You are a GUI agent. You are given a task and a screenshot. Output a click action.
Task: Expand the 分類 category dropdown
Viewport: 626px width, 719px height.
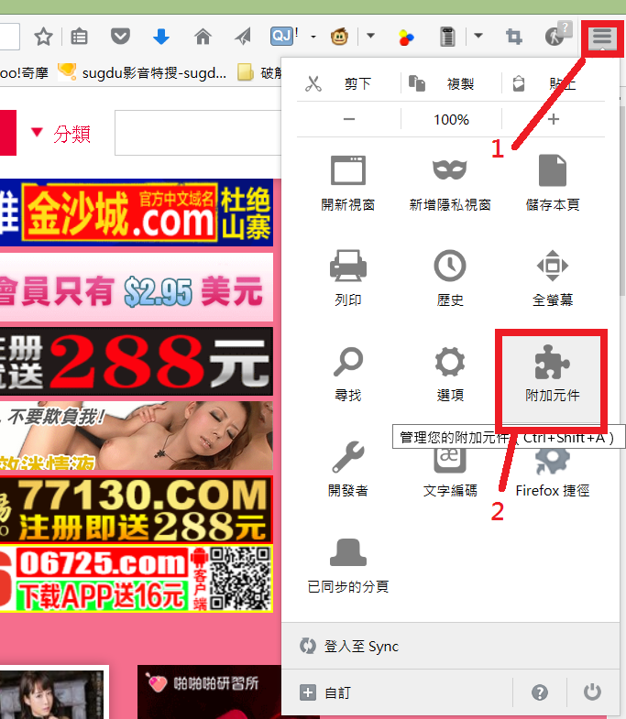pos(60,134)
